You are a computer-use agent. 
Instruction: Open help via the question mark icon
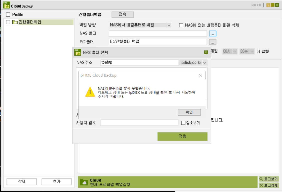268,5
